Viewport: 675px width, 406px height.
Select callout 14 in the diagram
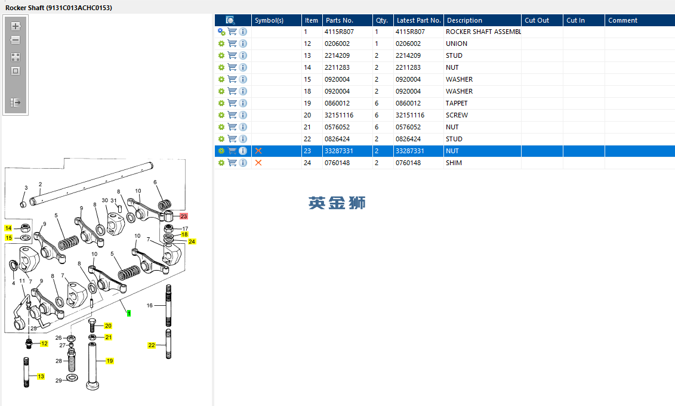[8, 228]
